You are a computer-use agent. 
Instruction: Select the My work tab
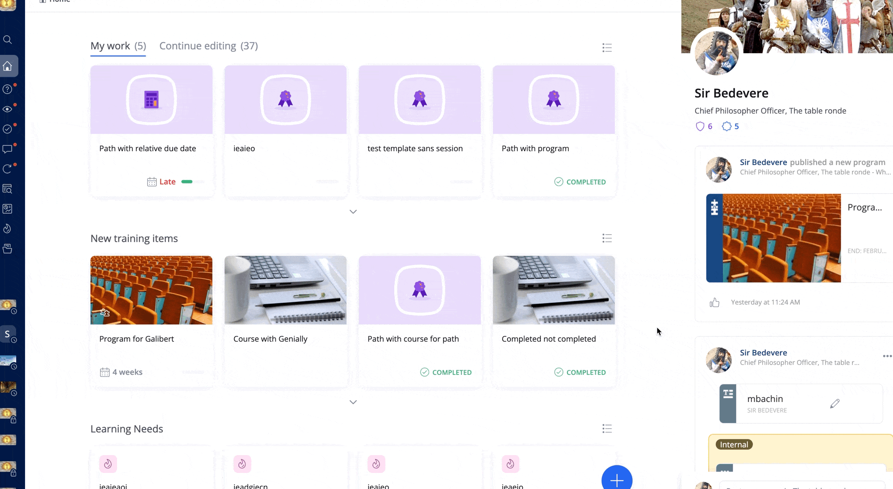pyautogui.click(x=118, y=46)
